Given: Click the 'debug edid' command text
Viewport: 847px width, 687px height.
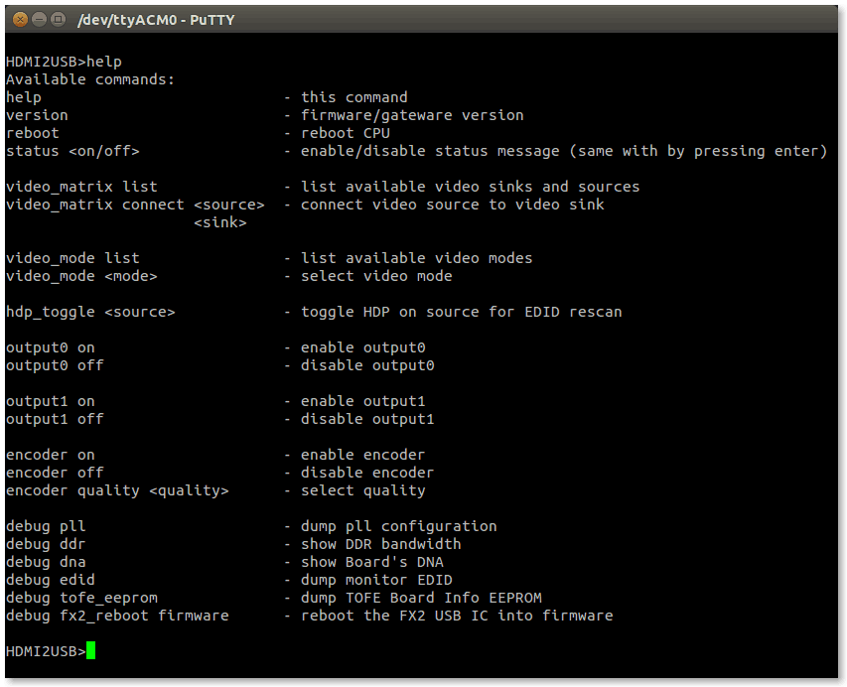Looking at the screenshot, I should [x=51, y=580].
